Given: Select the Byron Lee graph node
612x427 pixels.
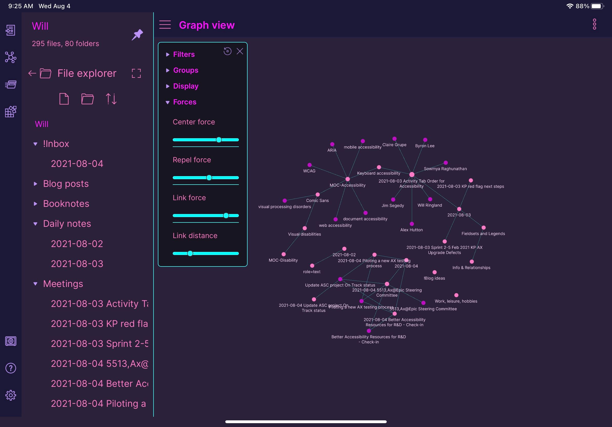Looking at the screenshot, I should click(x=425, y=140).
